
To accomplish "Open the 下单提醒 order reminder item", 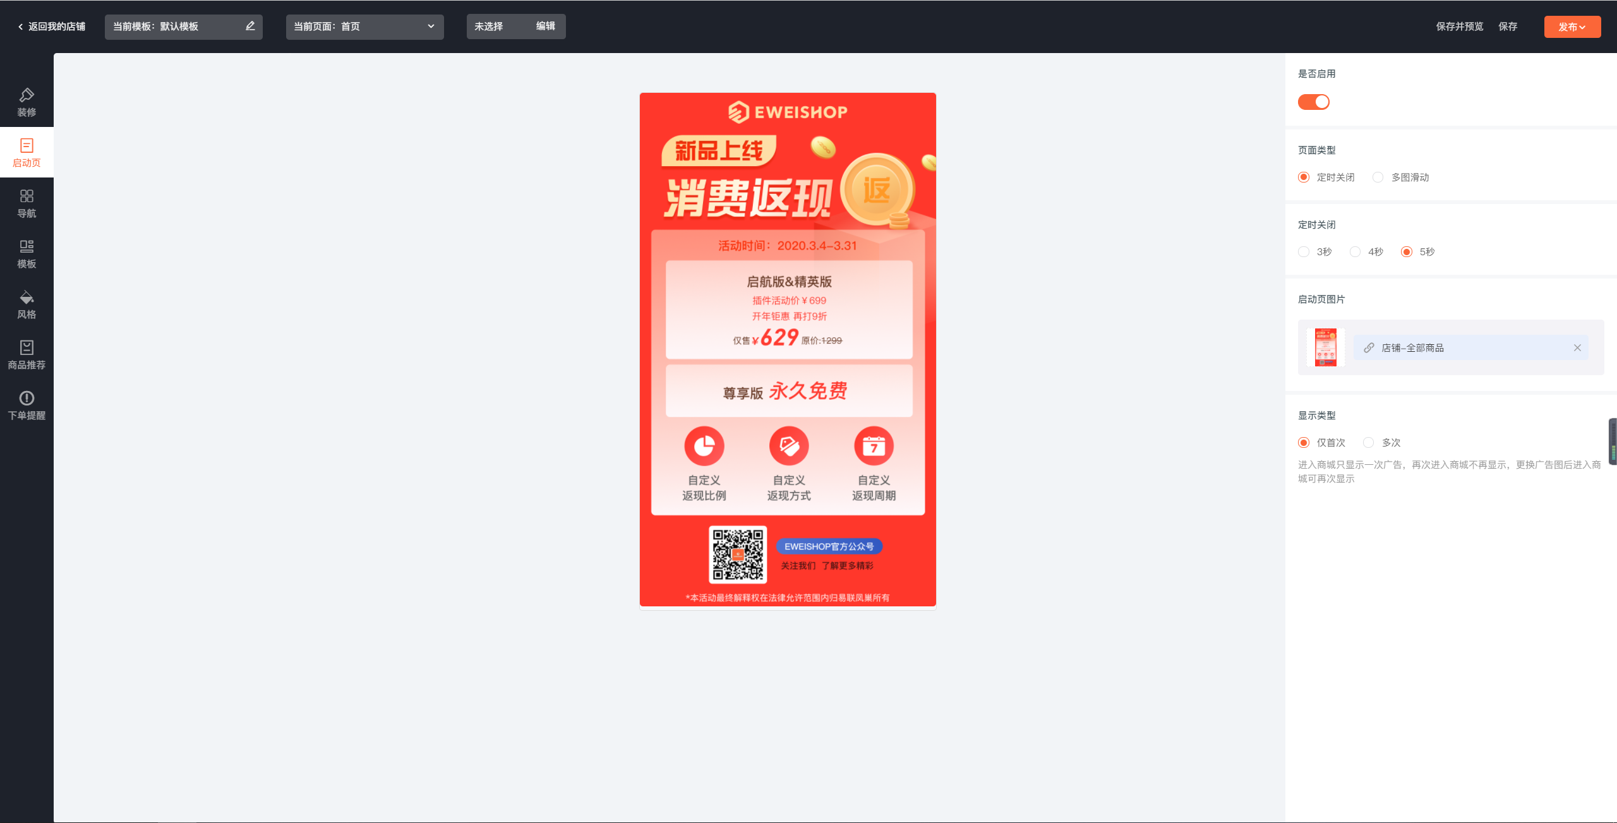I will click(x=27, y=405).
